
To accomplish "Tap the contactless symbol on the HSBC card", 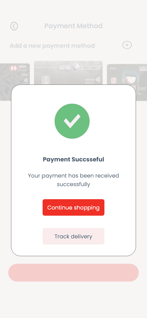I will coord(26,80).
